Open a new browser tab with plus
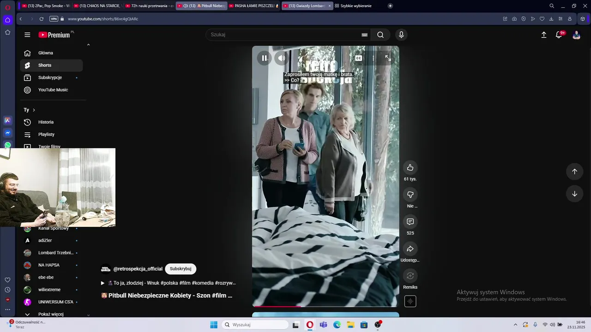 [390, 6]
